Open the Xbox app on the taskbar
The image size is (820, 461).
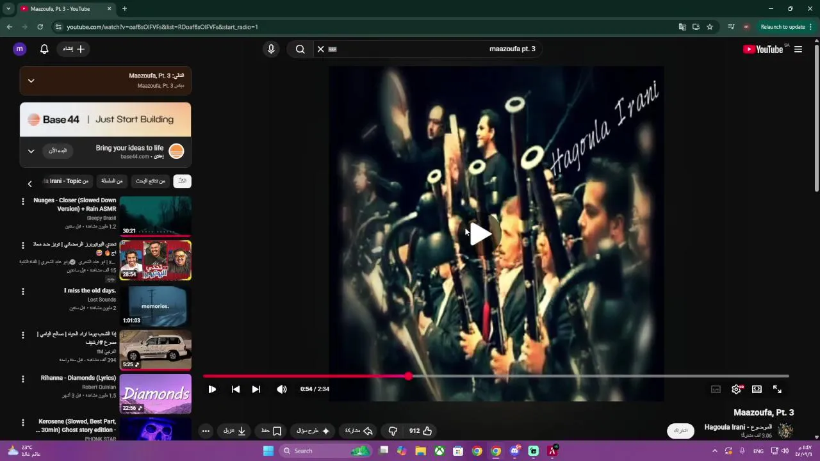[439, 451]
